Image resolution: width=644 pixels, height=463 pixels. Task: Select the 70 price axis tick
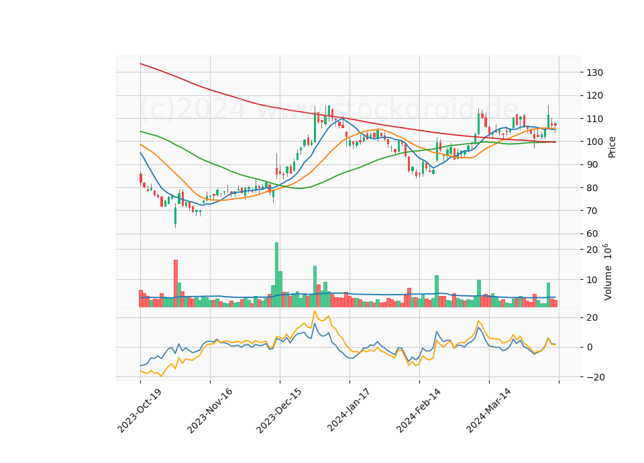592,211
